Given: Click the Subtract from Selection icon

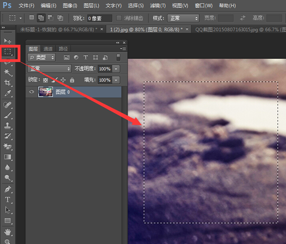Looking at the screenshot, I should click(x=50, y=18).
